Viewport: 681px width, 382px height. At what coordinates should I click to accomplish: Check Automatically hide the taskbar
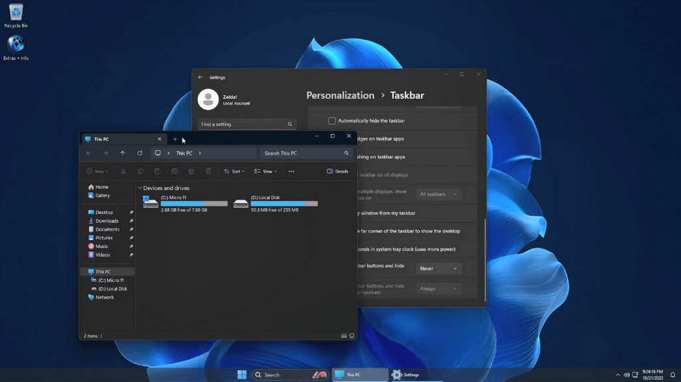point(332,121)
